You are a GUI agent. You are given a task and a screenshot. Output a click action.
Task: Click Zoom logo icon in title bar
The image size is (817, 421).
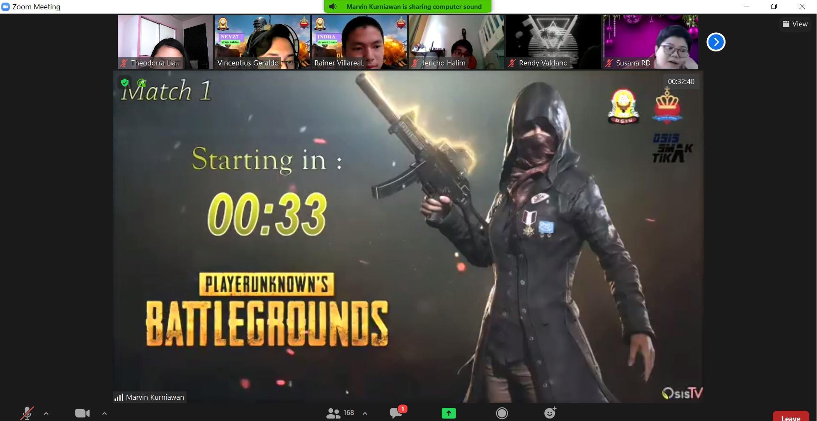(6, 7)
